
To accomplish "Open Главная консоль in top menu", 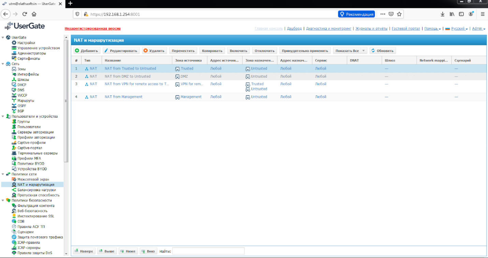I will pos(269,29).
